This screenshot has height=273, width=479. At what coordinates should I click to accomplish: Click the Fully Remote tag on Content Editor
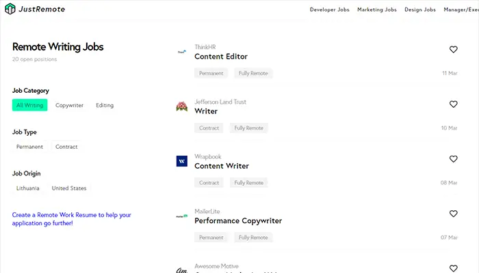[253, 73]
